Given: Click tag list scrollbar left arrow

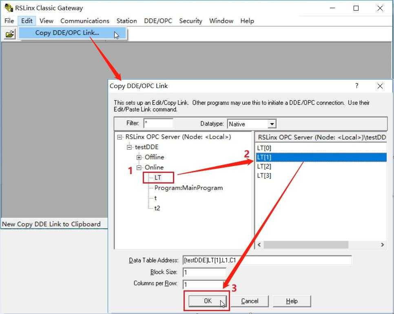Looking at the screenshot, I should tap(259, 245).
